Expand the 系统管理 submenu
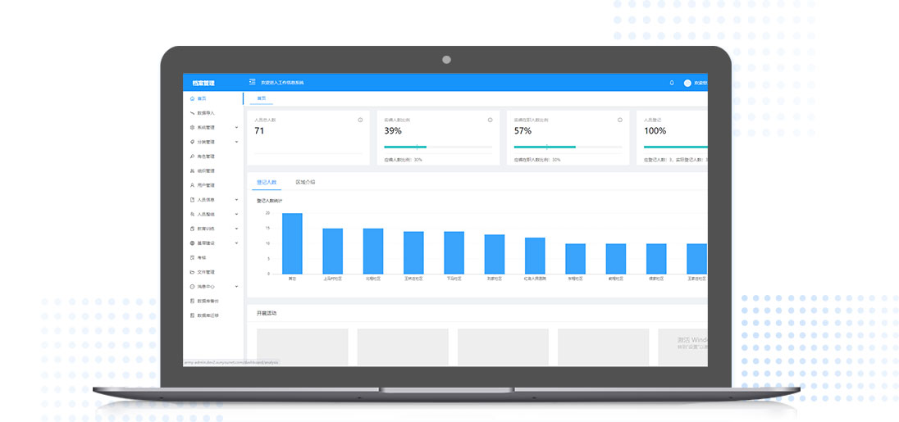The width and height of the screenshot is (899, 422). tap(236, 128)
